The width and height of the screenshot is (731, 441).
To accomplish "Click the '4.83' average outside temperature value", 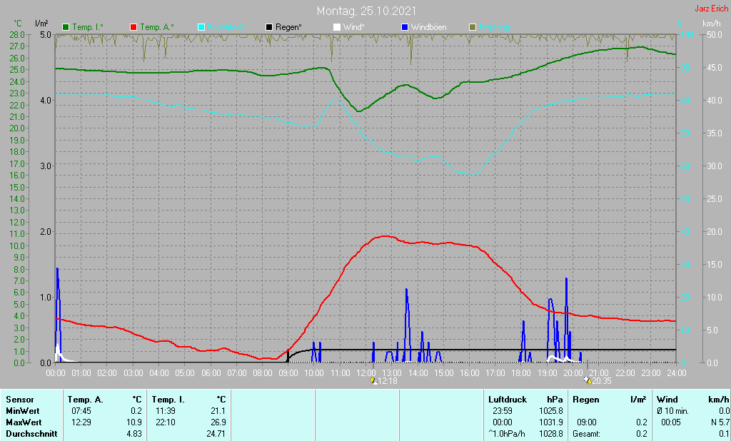I will [x=134, y=434].
